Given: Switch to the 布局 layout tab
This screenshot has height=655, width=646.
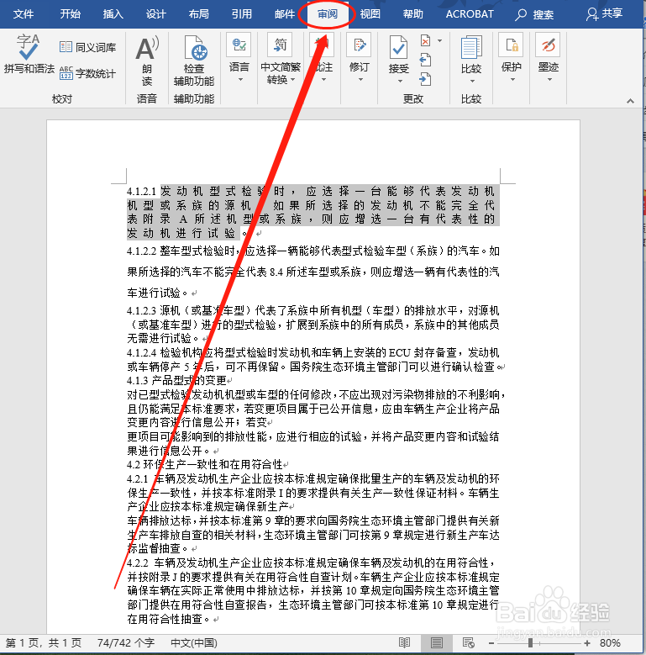Looking at the screenshot, I should [198, 14].
